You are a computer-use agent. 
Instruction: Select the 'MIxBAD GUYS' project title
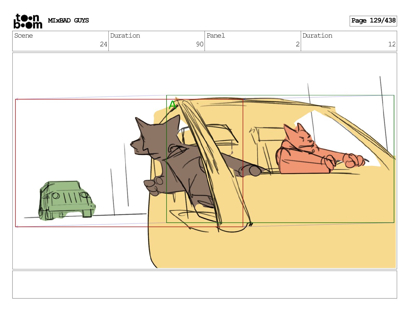click(x=68, y=20)
